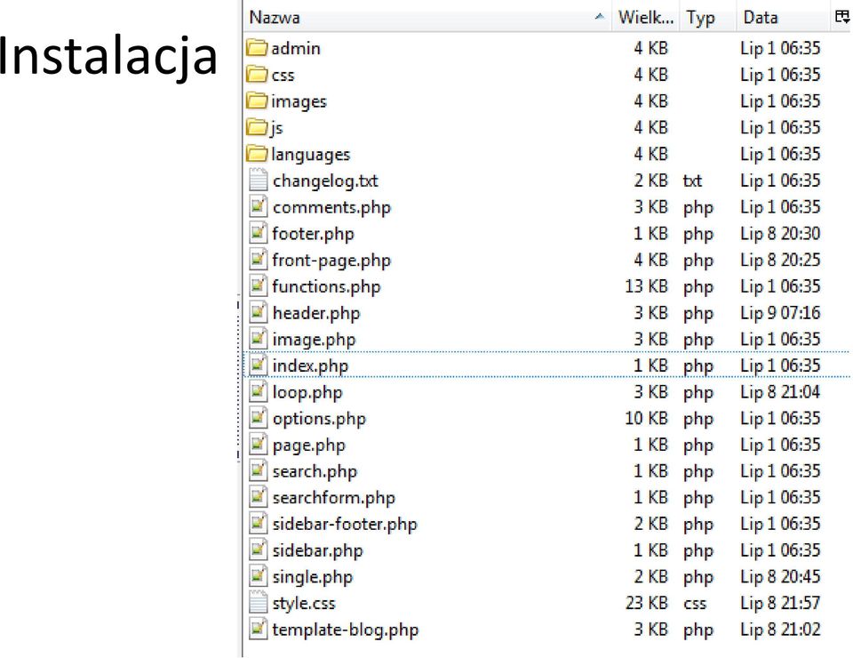Click the date Lip 9 07:16
The height and width of the screenshot is (658, 853).
[x=780, y=313]
